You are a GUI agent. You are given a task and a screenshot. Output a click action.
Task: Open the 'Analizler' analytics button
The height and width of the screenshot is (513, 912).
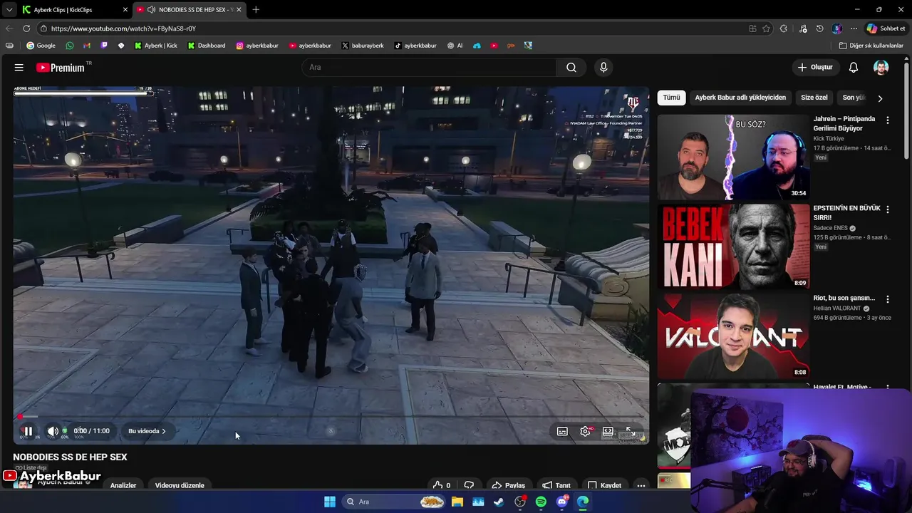[x=123, y=485]
